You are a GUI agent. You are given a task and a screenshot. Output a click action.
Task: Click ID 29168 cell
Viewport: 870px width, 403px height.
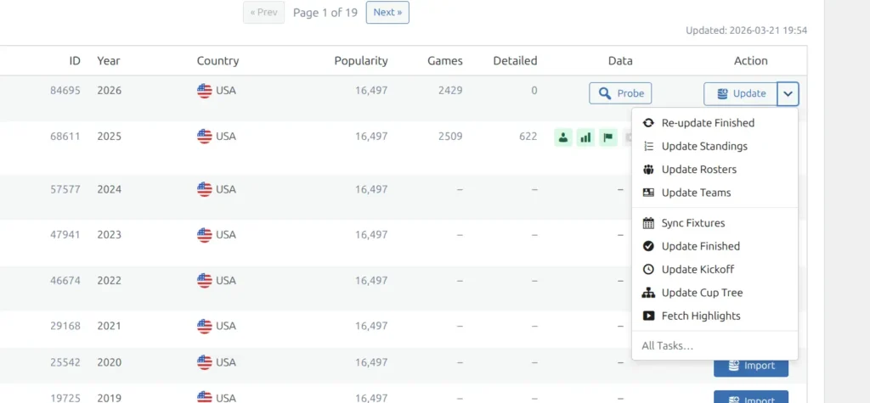click(x=65, y=326)
